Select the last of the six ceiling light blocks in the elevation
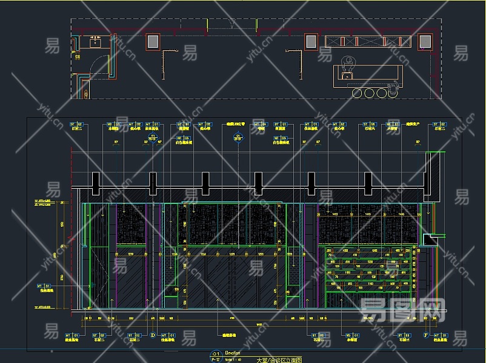Viewport: 486px width, 363px height. (368, 184)
